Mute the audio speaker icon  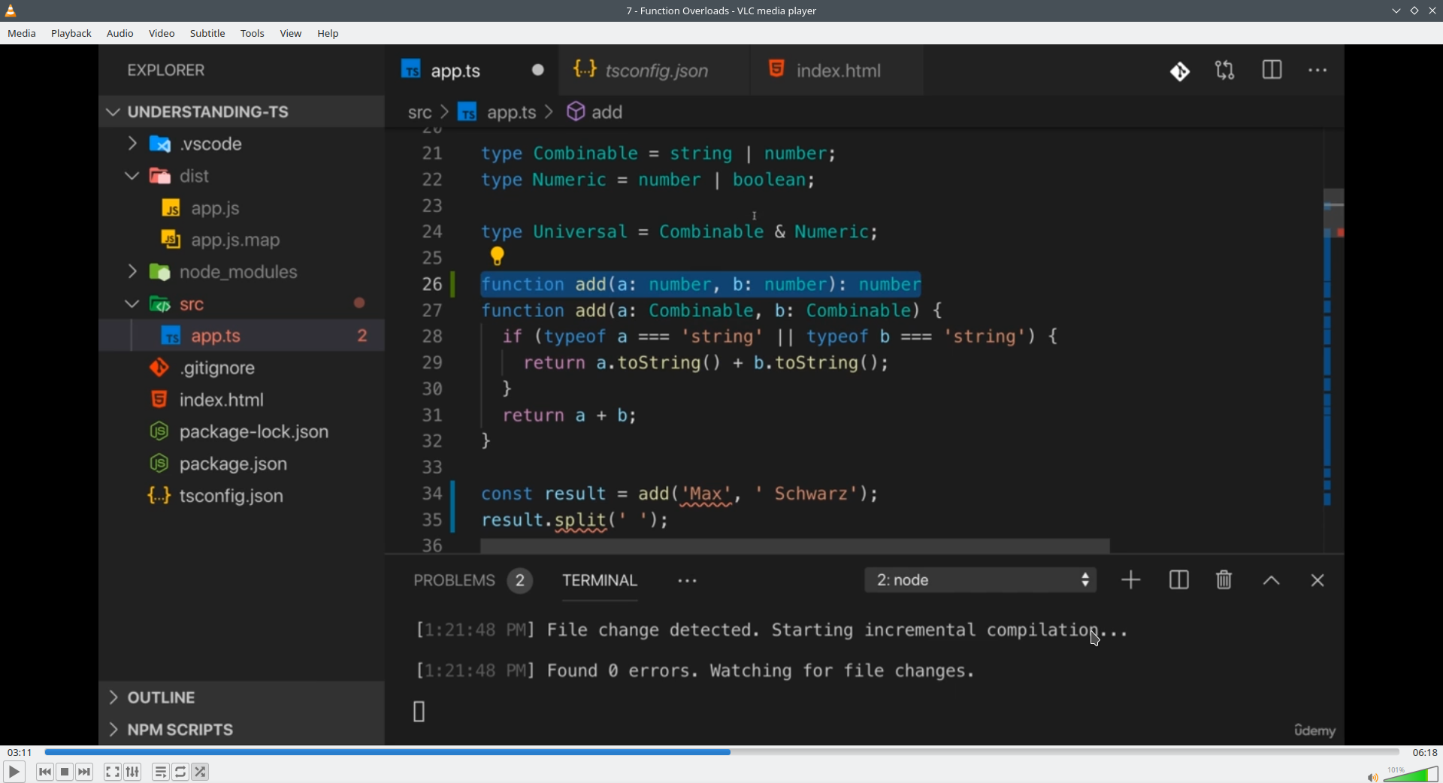pyautogui.click(x=1372, y=777)
